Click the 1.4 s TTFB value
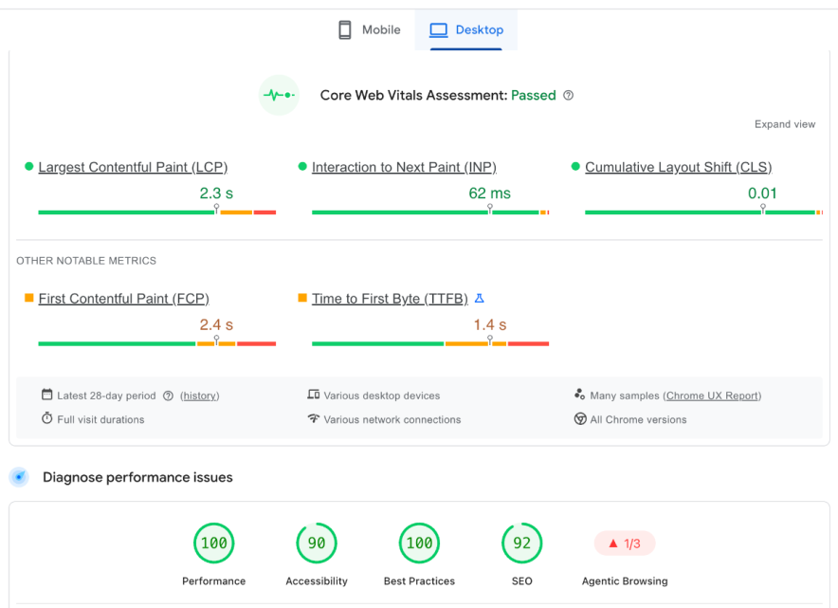The image size is (838, 608). click(489, 324)
